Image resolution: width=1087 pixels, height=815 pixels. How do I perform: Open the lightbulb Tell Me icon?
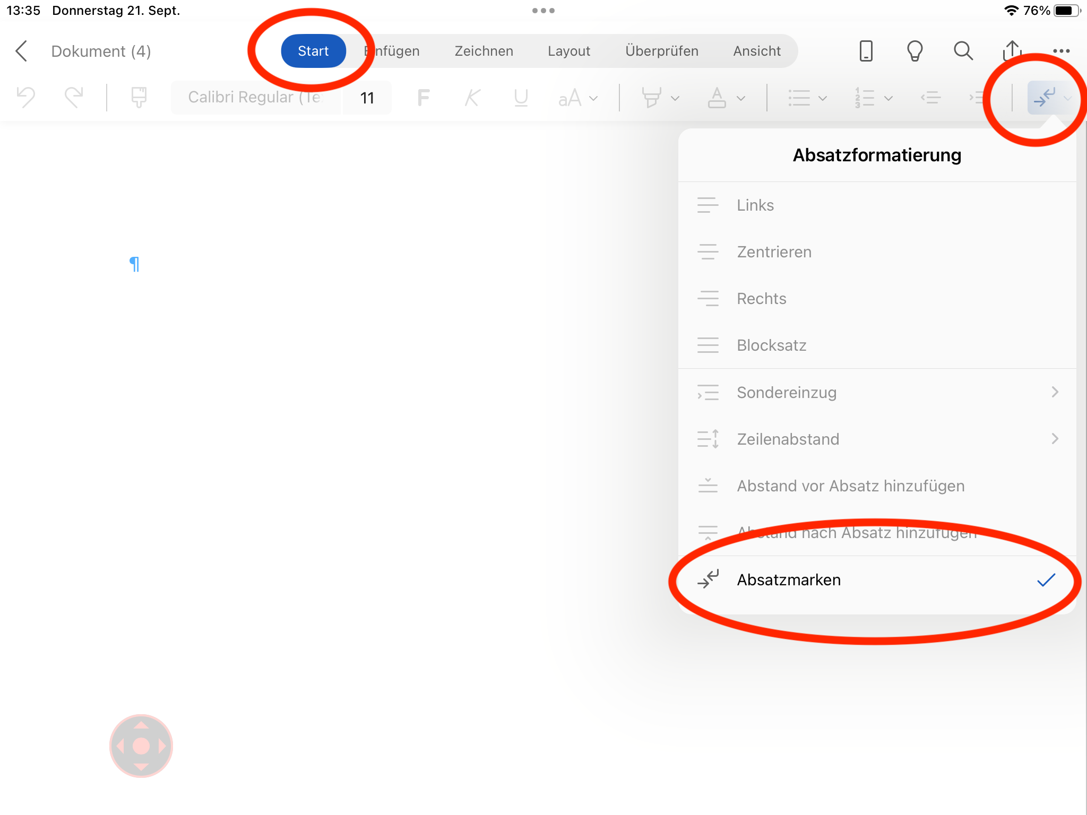[915, 51]
